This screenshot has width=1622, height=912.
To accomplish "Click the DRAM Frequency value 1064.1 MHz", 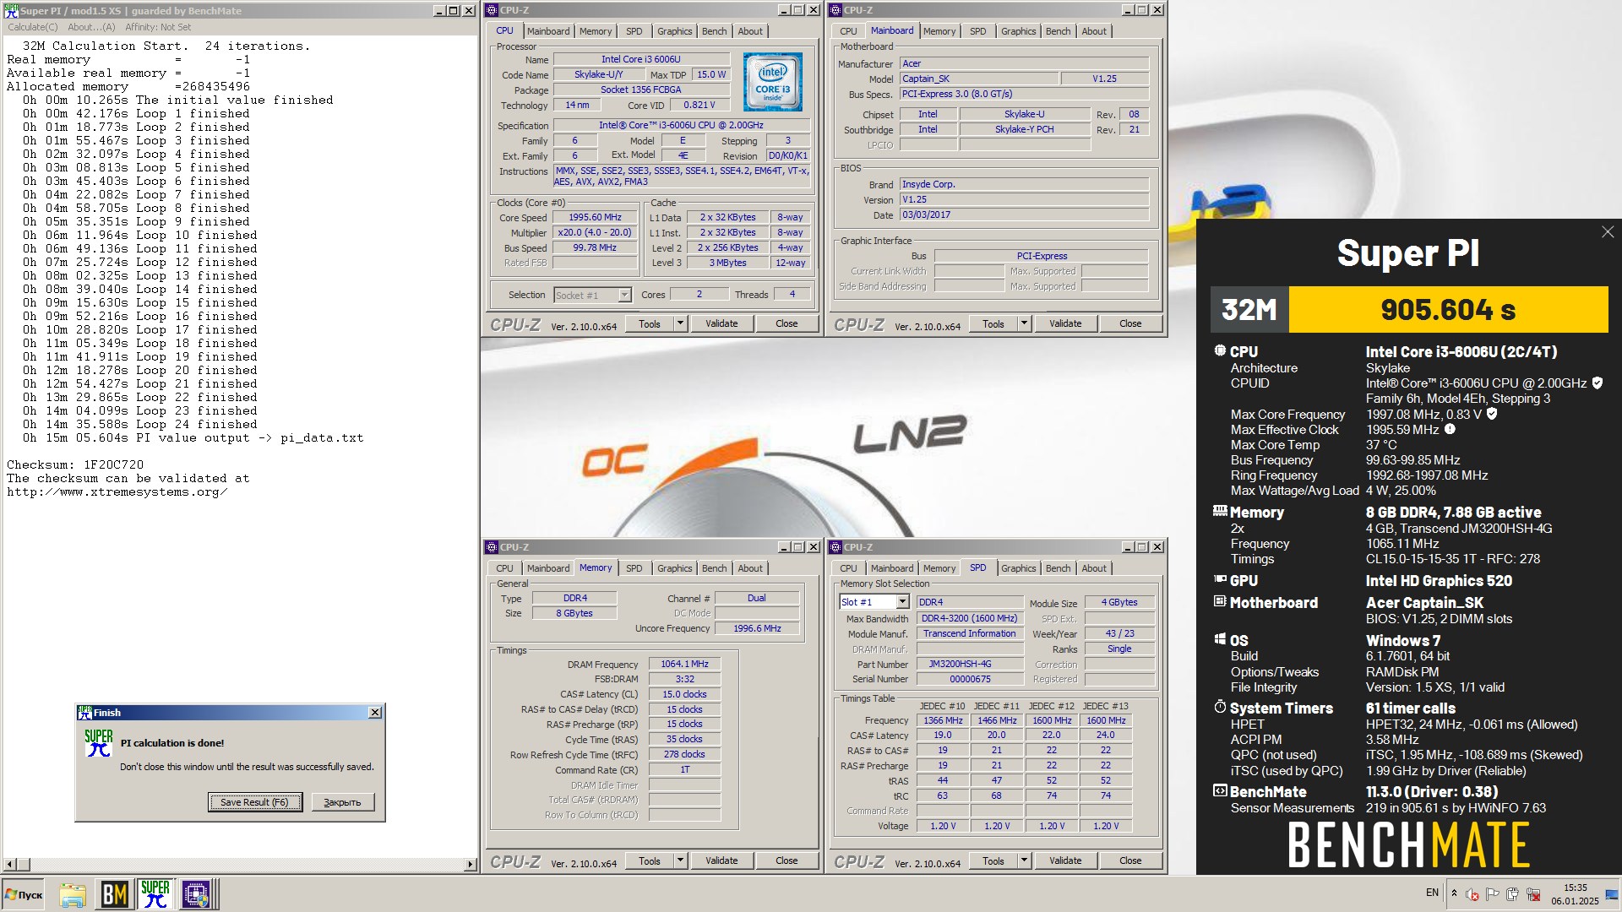I will pyautogui.click(x=684, y=664).
